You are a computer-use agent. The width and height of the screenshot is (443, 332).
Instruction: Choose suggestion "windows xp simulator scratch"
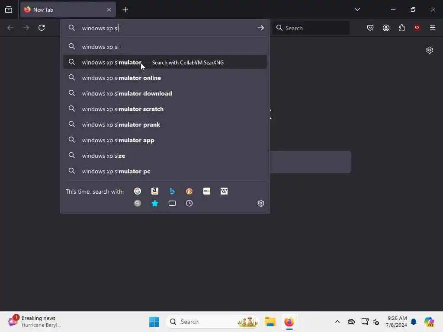click(165, 109)
